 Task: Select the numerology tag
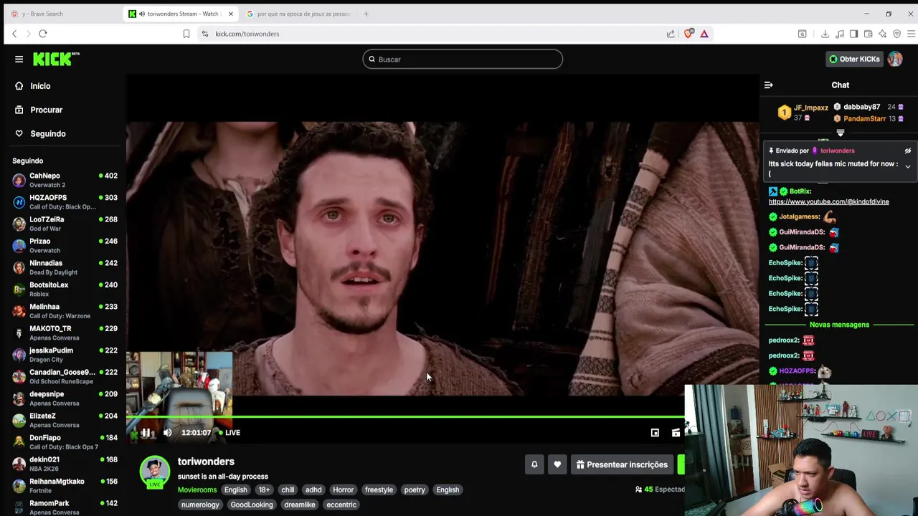(x=200, y=505)
